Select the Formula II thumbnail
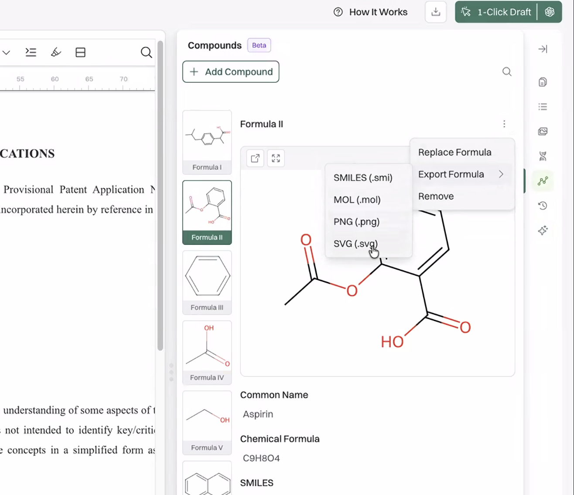This screenshot has width=574, height=495. click(207, 212)
